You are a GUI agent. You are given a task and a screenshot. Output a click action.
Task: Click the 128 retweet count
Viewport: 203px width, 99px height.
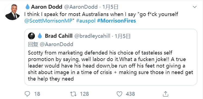point(84,94)
